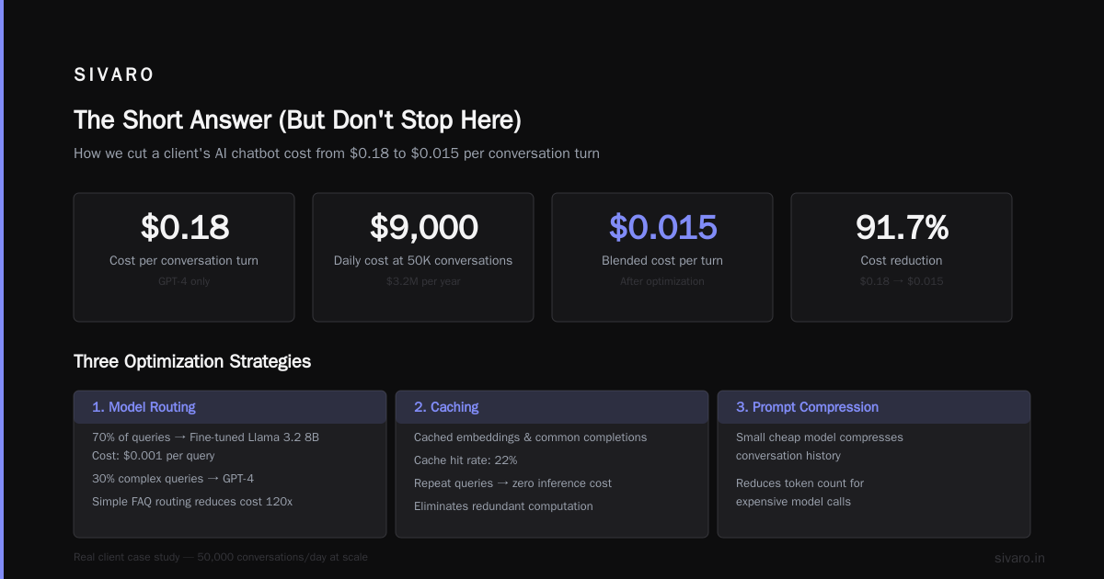
Task: Open the 1. Model Routing header
Action: coord(230,407)
